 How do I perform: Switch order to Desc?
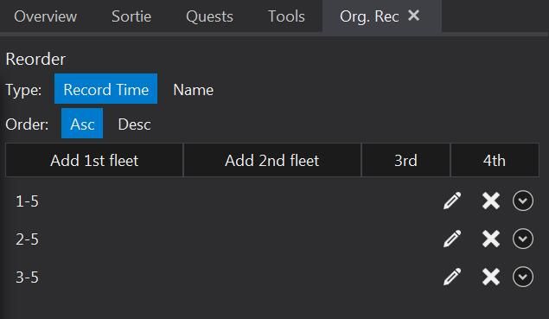[x=135, y=124]
